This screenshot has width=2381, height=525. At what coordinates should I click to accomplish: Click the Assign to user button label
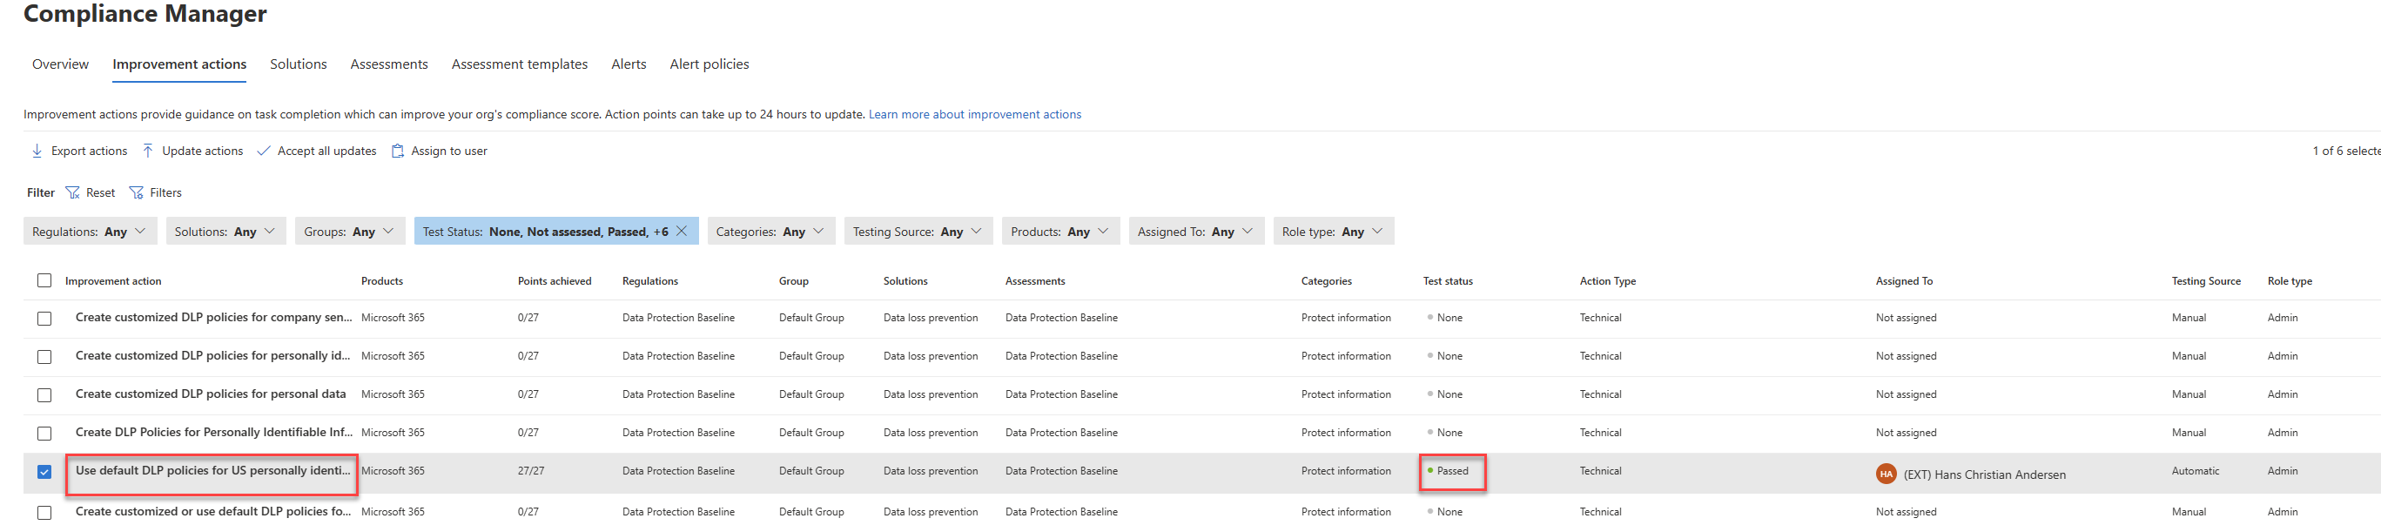(449, 151)
